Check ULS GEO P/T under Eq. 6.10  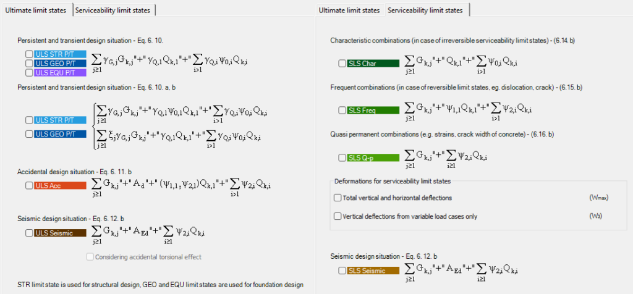click(x=28, y=64)
